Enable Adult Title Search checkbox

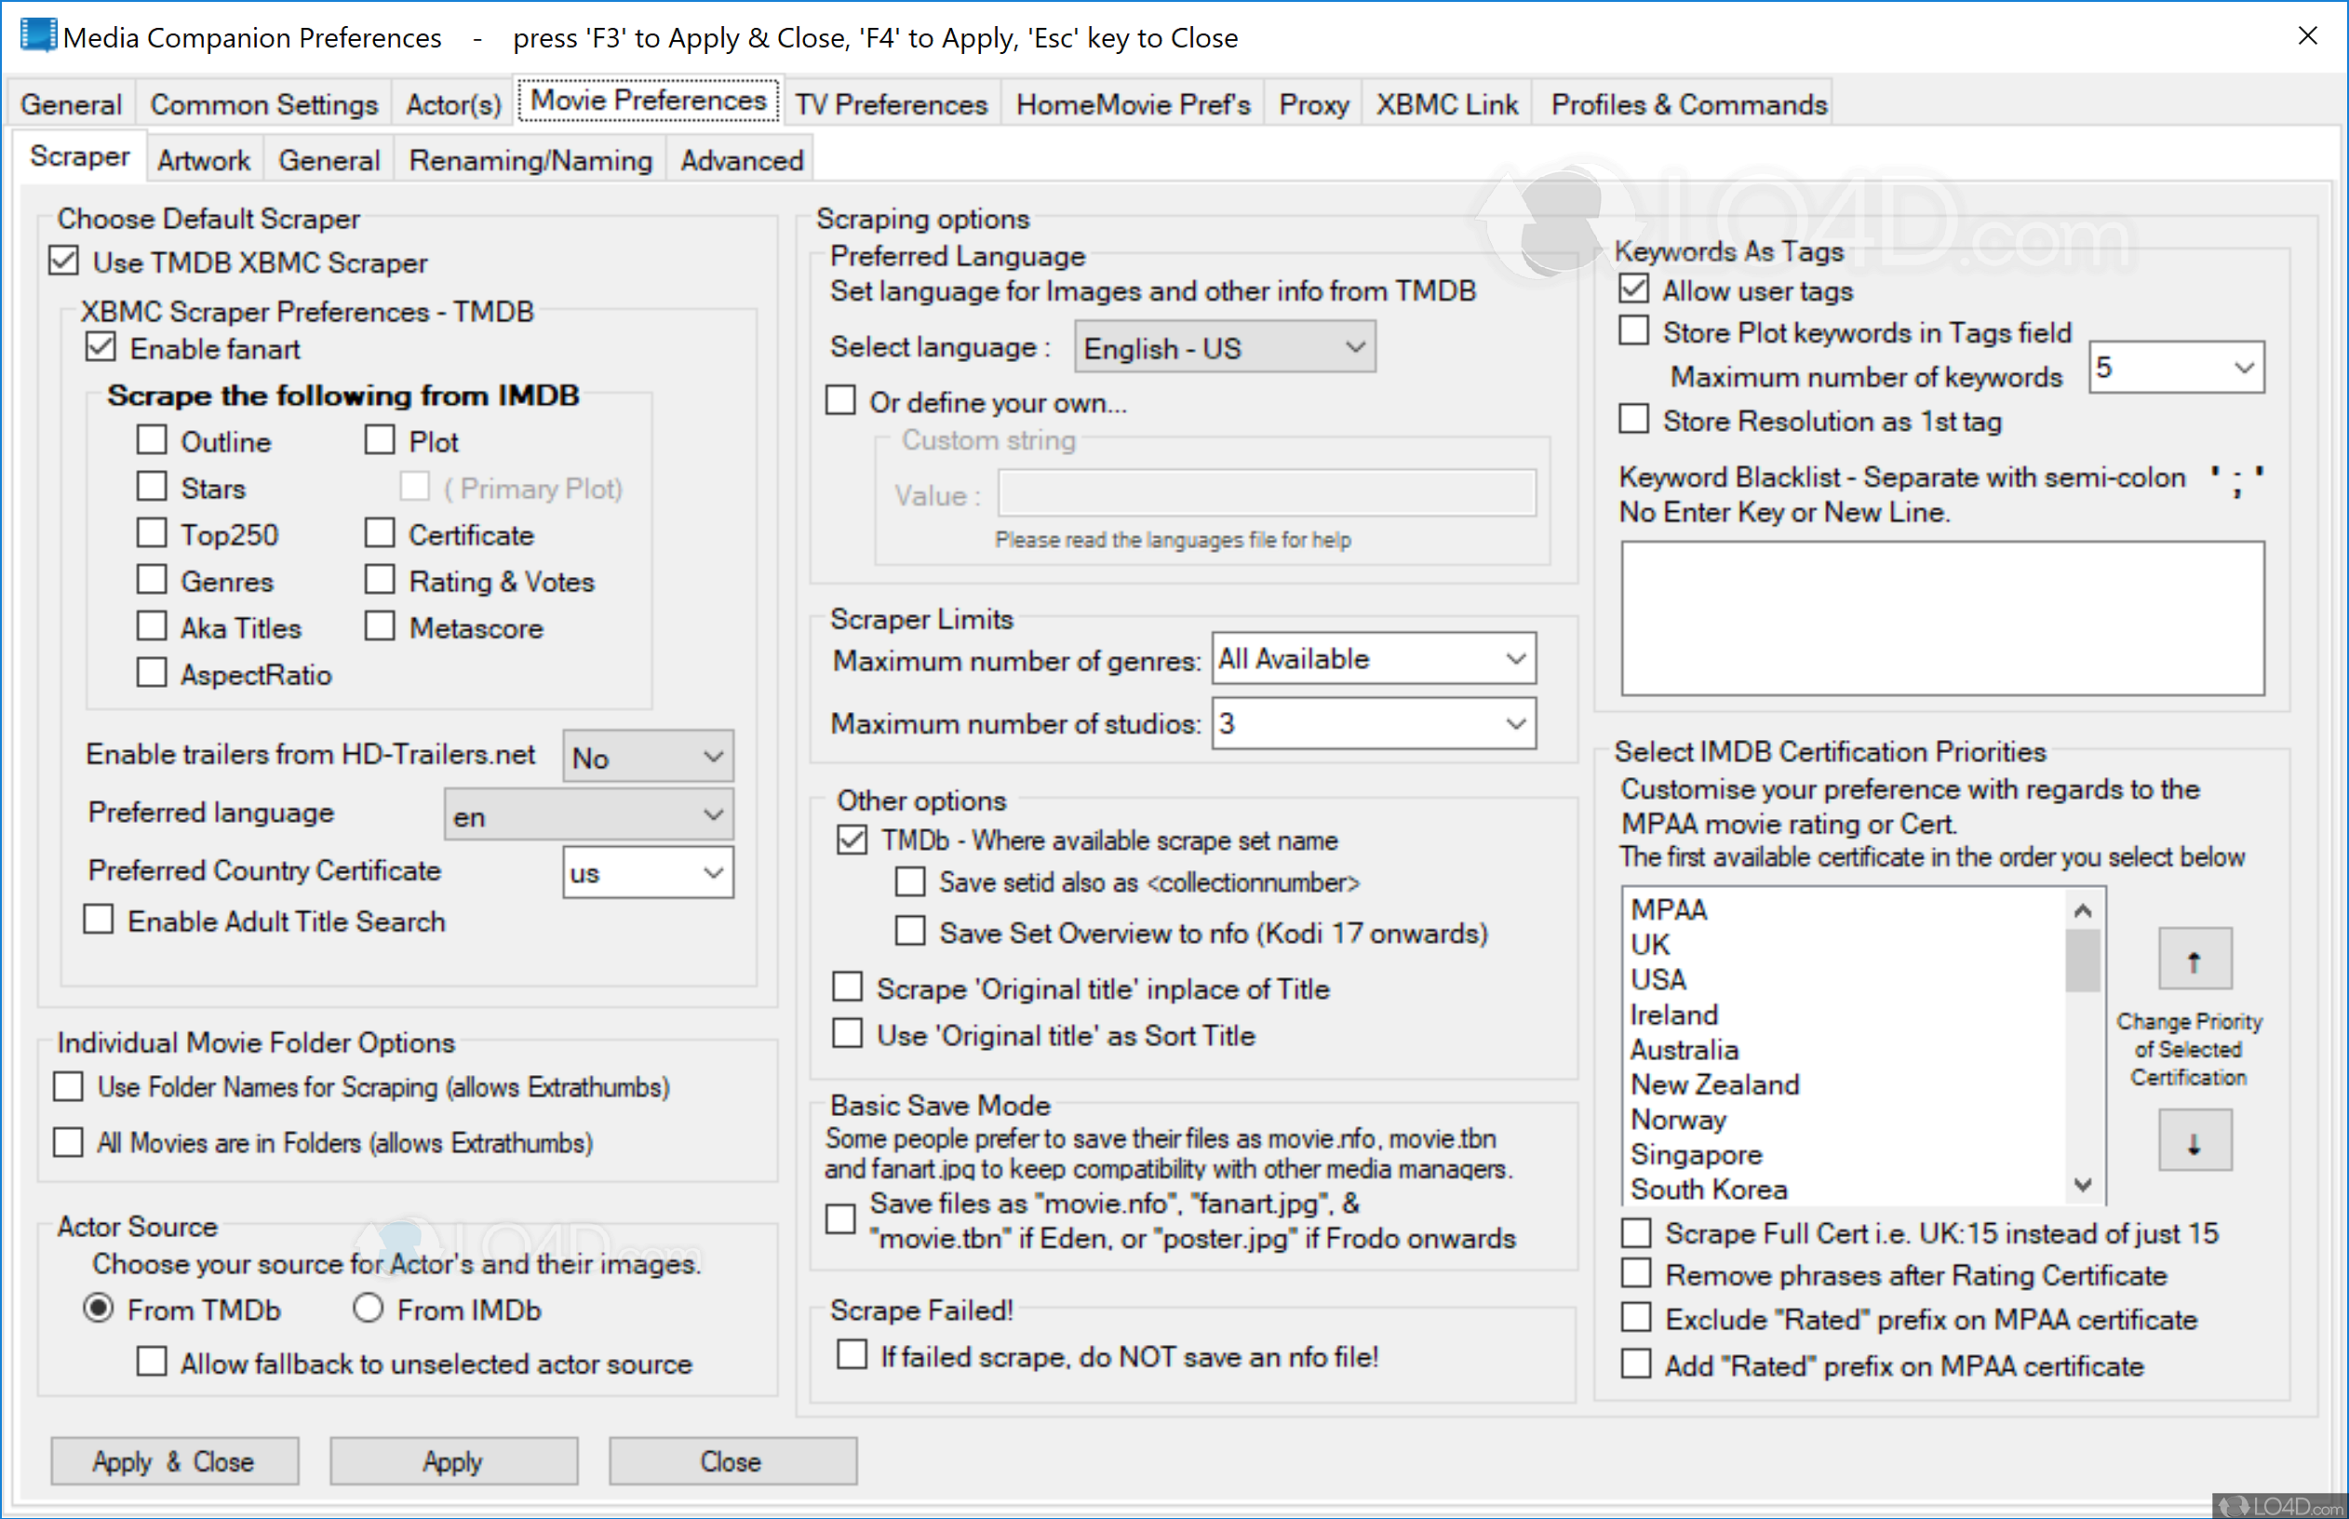pyautogui.click(x=99, y=920)
